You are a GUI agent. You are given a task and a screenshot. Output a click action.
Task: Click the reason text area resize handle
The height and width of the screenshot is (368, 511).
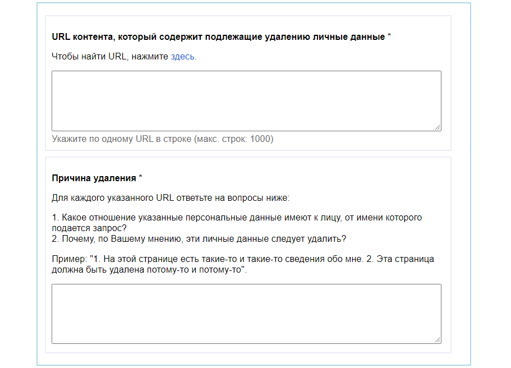tap(438, 339)
